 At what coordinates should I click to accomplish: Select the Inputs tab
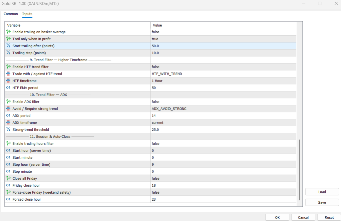[x=27, y=14]
